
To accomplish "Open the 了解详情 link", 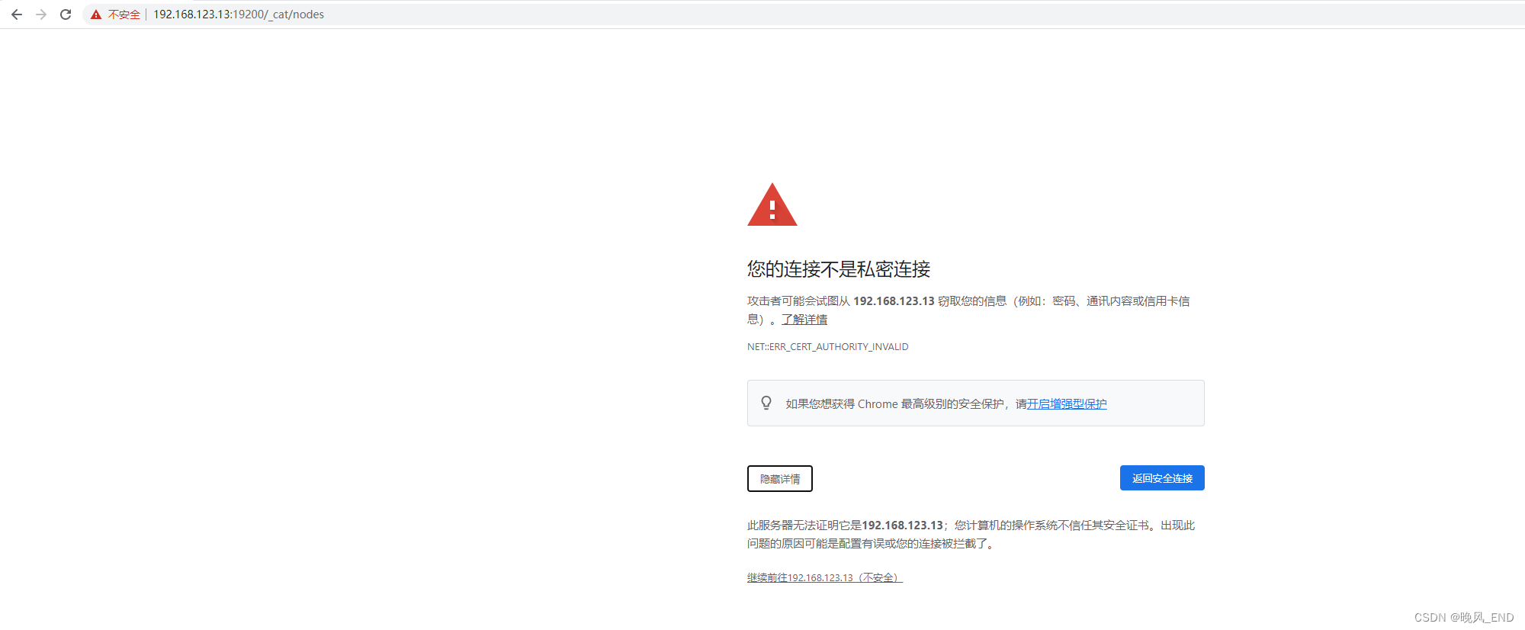I will click(804, 320).
